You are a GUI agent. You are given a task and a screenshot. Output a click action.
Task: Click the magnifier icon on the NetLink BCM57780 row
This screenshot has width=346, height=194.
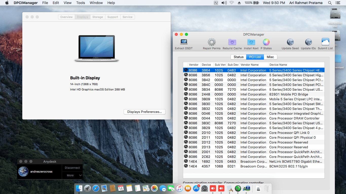point(186,161)
